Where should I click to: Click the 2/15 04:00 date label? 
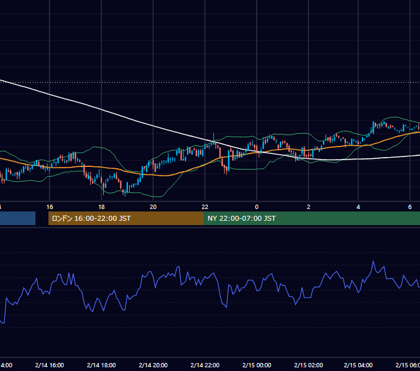click(x=358, y=365)
